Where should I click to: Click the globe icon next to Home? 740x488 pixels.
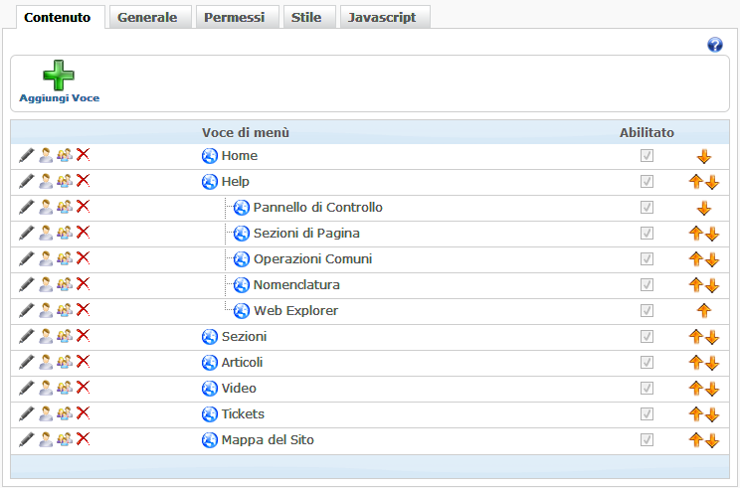tap(210, 156)
